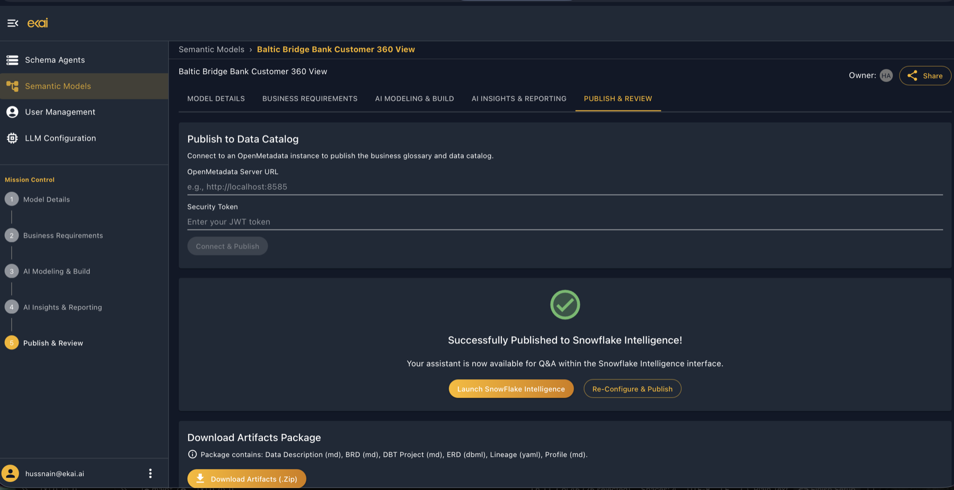Viewport: 954px width, 490px height.
Task: Click the Owner: label
Action: pyautogui.click(x=862, y=75)
